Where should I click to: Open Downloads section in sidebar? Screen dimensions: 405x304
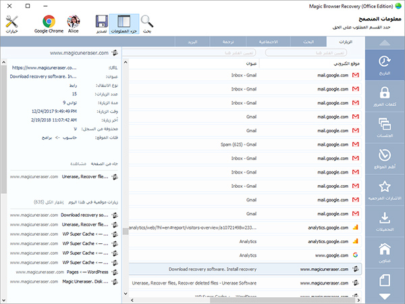pos(385,222)
